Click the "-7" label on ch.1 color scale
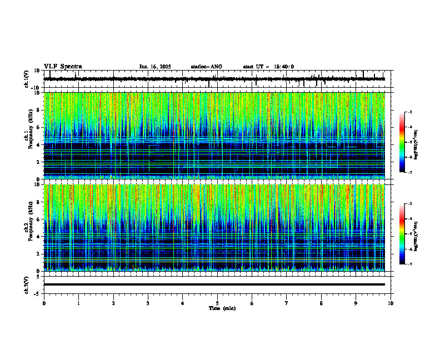Screen dimensions: 440x340 tap(410, 172)
